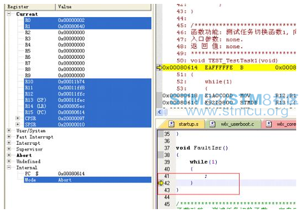This screenshot has width=299, height=213.
Task: Click source line 37 void FaultIsr()
Action: click(x=202, y=148)
